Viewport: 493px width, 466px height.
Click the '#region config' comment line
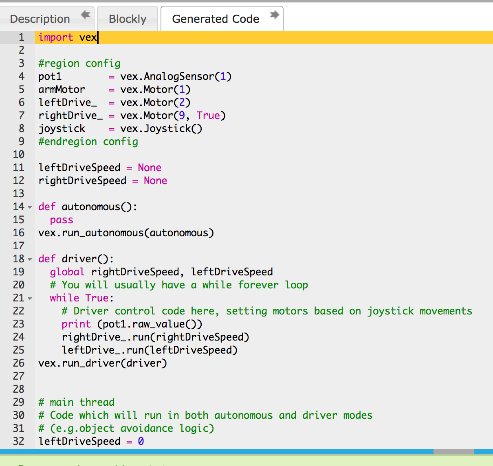(79, 64)
